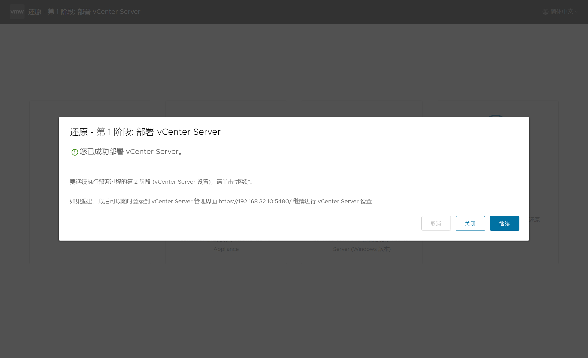
Task: Click the https://192.168.32.10:5480/ management URL
Action: coord(255,201)
